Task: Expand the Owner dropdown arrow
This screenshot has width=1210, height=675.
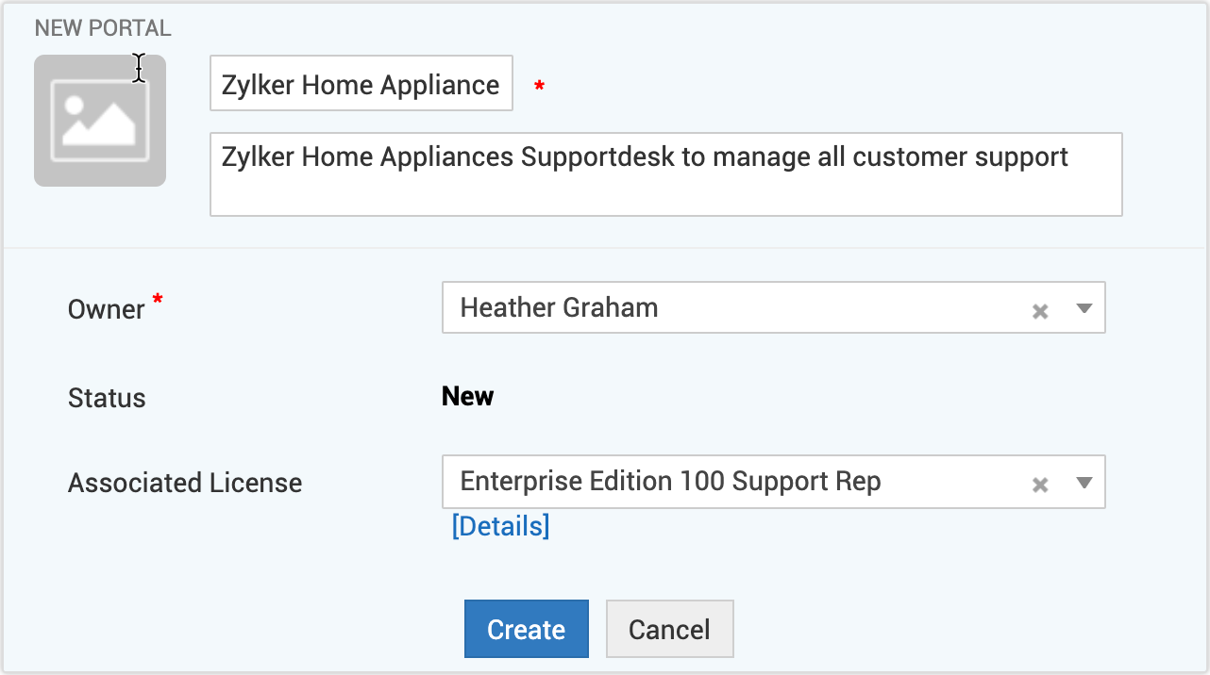Action: [1084, 309]
